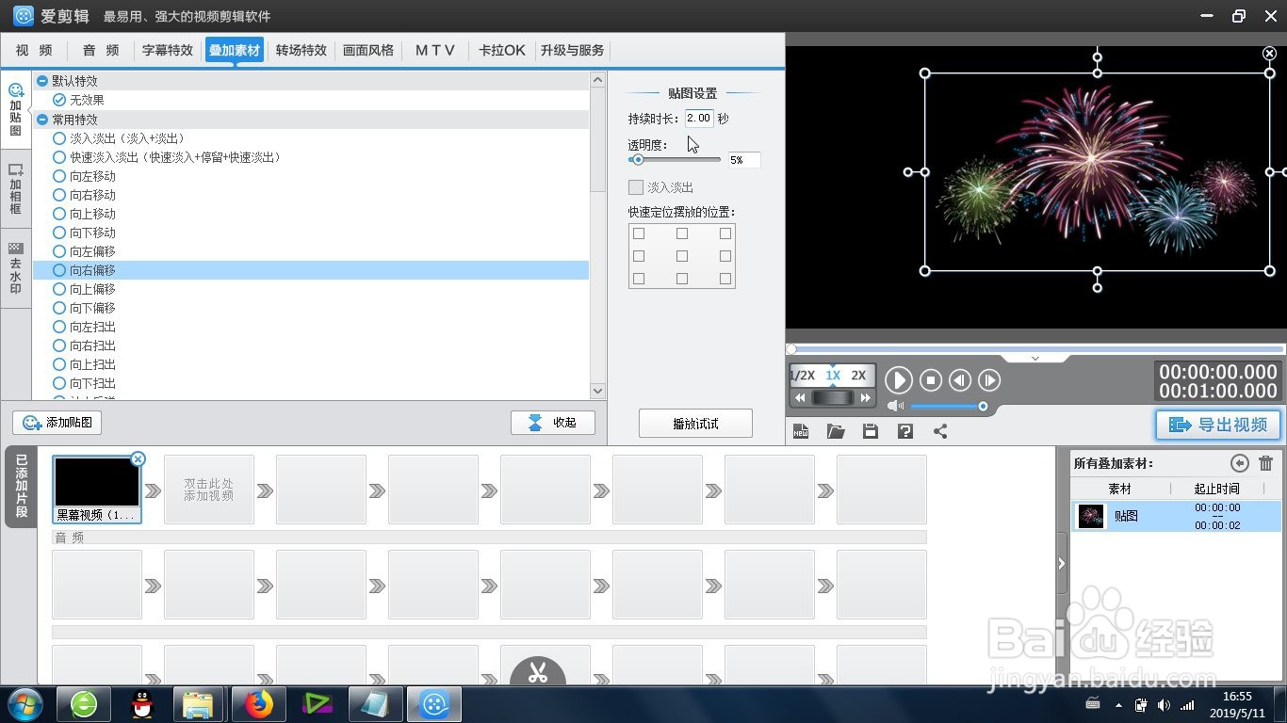Click the open project folder icon
The width and height of the screenshot is (1287, 723).
[836, 431]
